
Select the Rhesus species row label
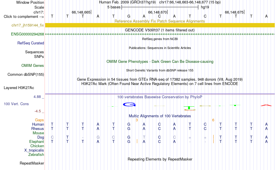click(38, 129)
